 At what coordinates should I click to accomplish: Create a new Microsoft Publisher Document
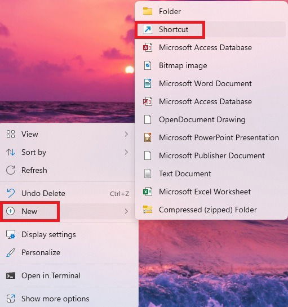[x=211, y=155]
